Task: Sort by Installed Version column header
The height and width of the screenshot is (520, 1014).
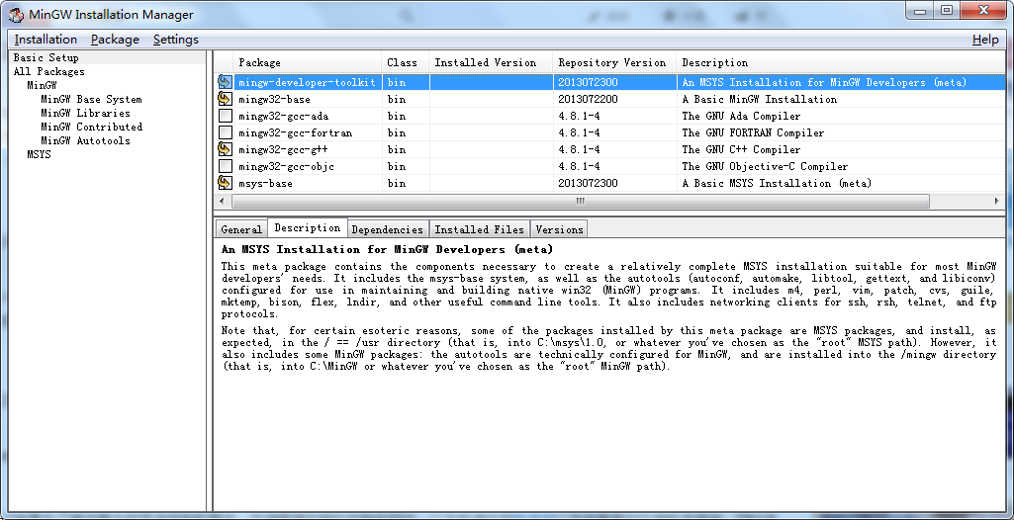Action: pos(491,62)
